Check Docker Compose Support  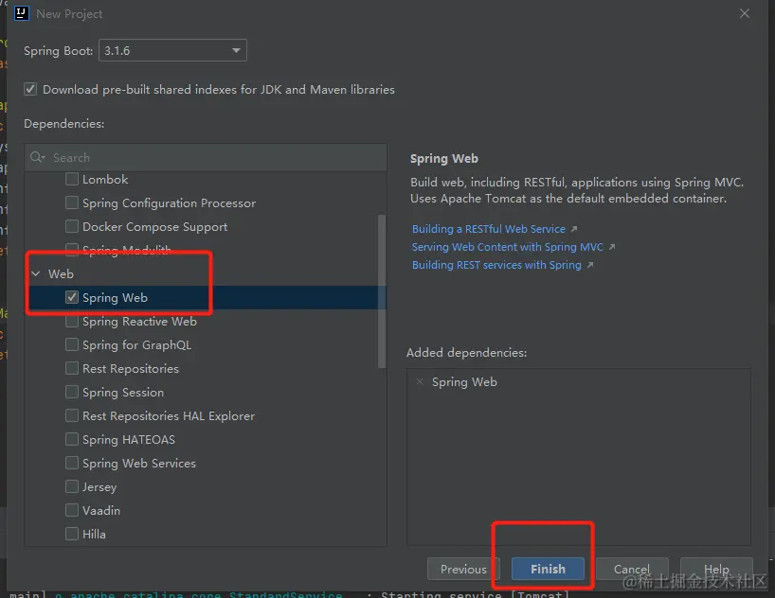72,227
